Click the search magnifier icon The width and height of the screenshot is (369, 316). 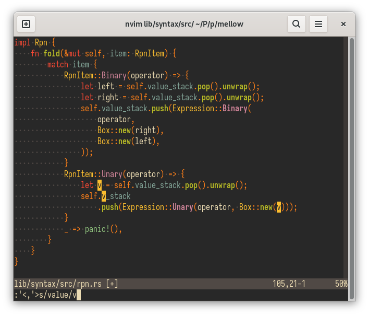296,24
